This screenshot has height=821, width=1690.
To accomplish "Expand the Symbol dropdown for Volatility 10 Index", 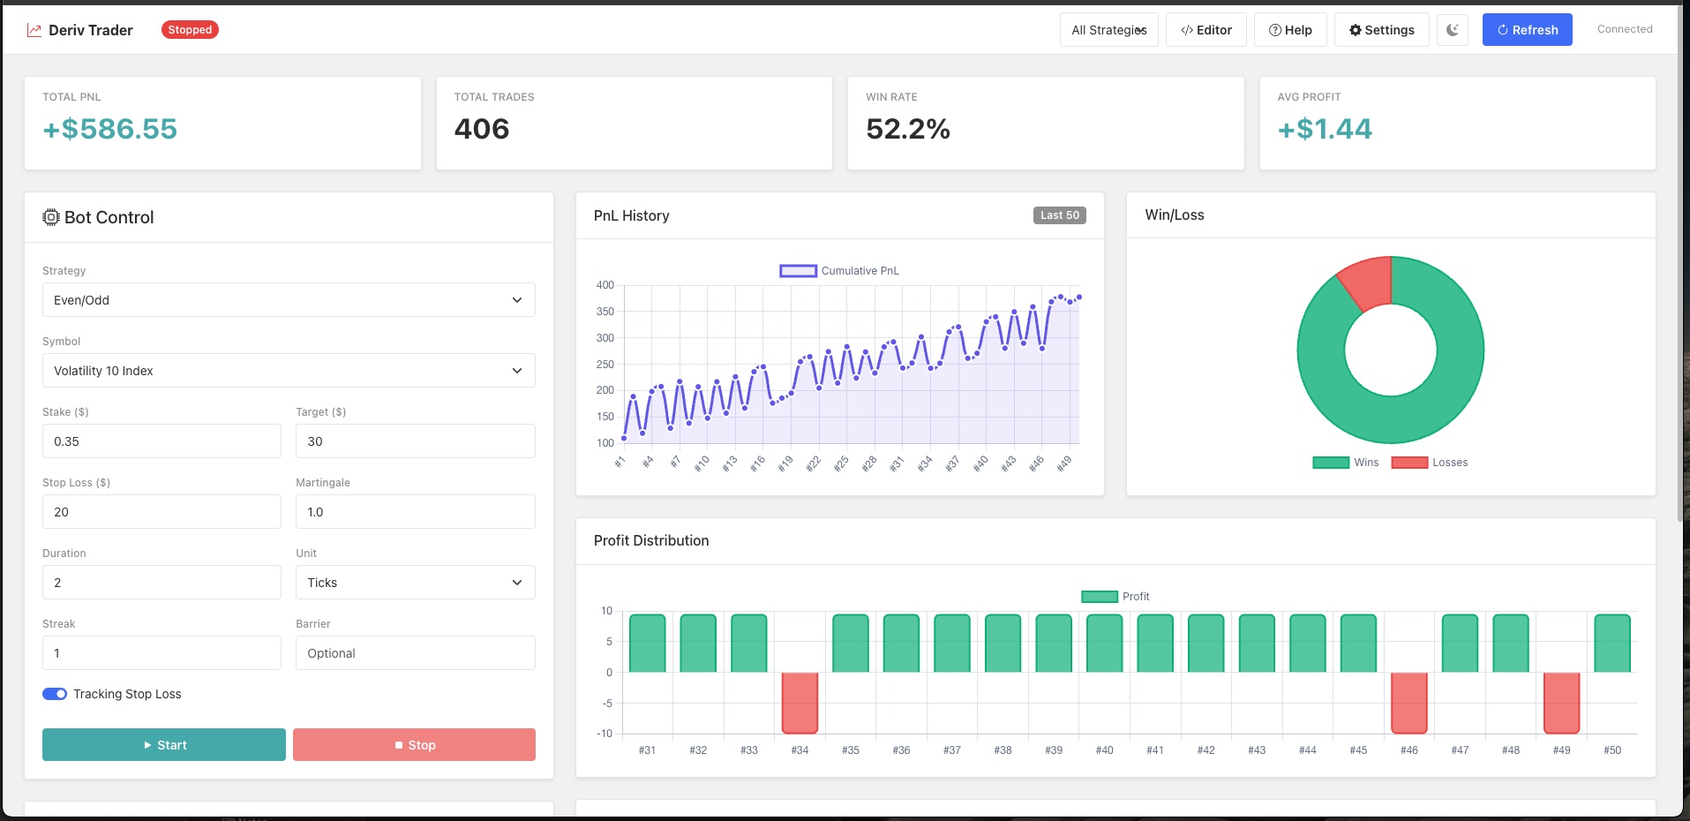I will tap(289, 371).
